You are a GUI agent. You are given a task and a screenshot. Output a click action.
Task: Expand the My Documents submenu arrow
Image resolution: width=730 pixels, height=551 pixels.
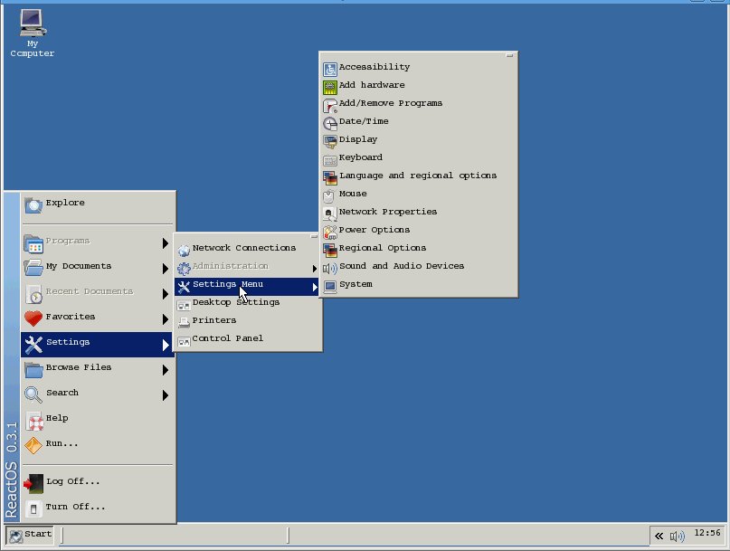tap(166, 268)
